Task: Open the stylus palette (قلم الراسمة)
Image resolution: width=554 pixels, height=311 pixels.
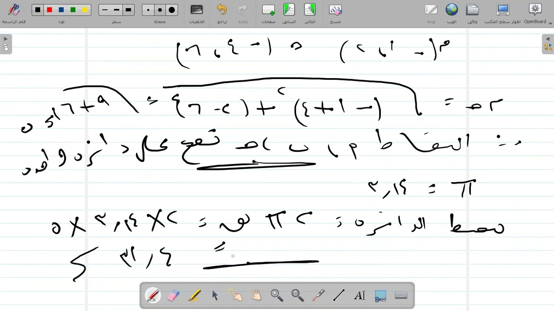Action: pos(14,13)
